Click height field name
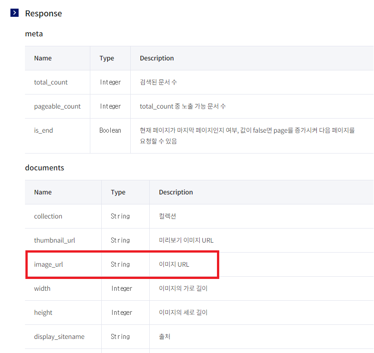The height and width of the screenshot is (353, 374). pyautogui.click(x=43, y=313)
